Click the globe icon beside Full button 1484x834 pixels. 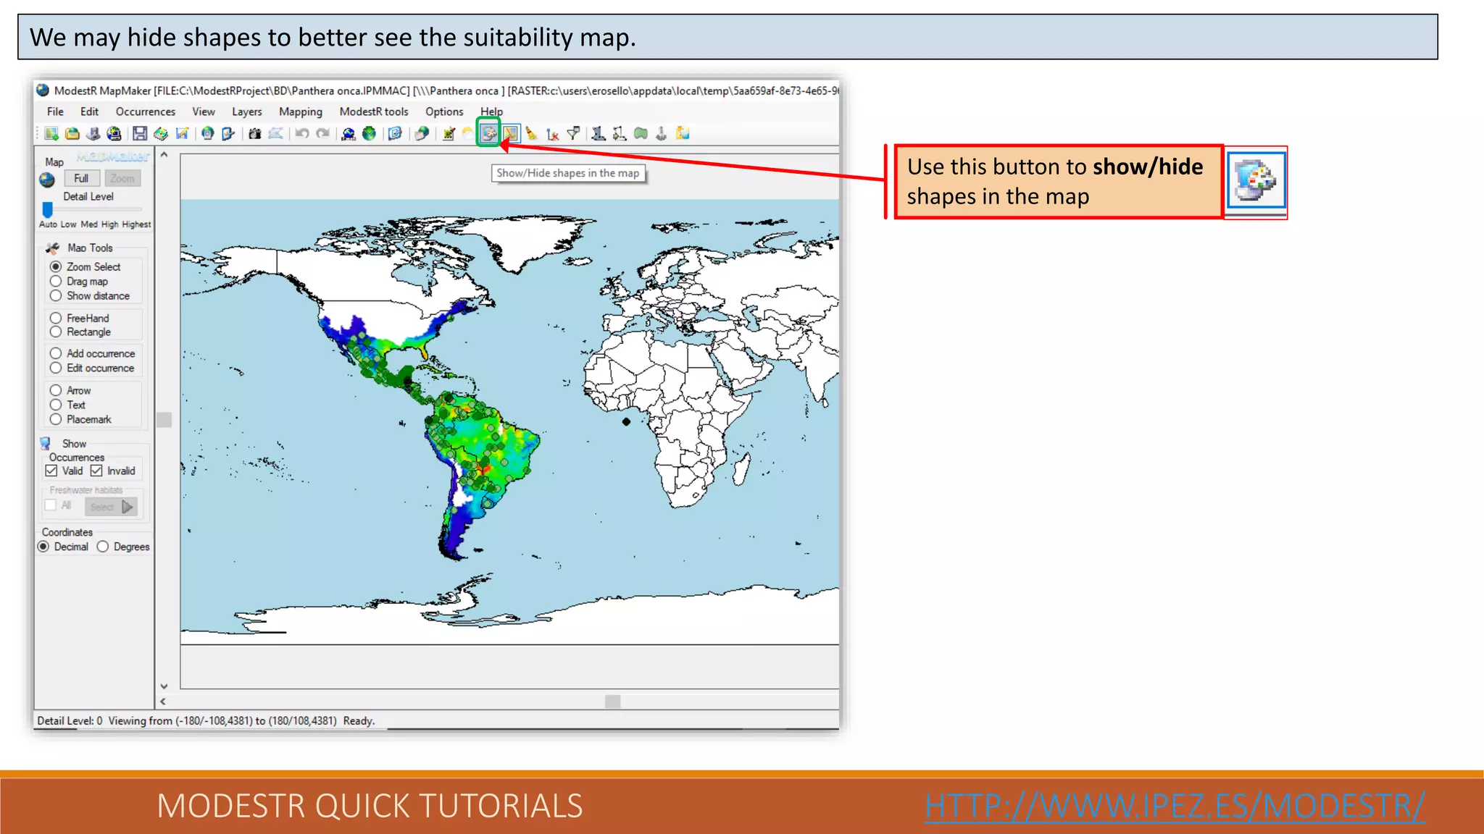click(47, 180)
